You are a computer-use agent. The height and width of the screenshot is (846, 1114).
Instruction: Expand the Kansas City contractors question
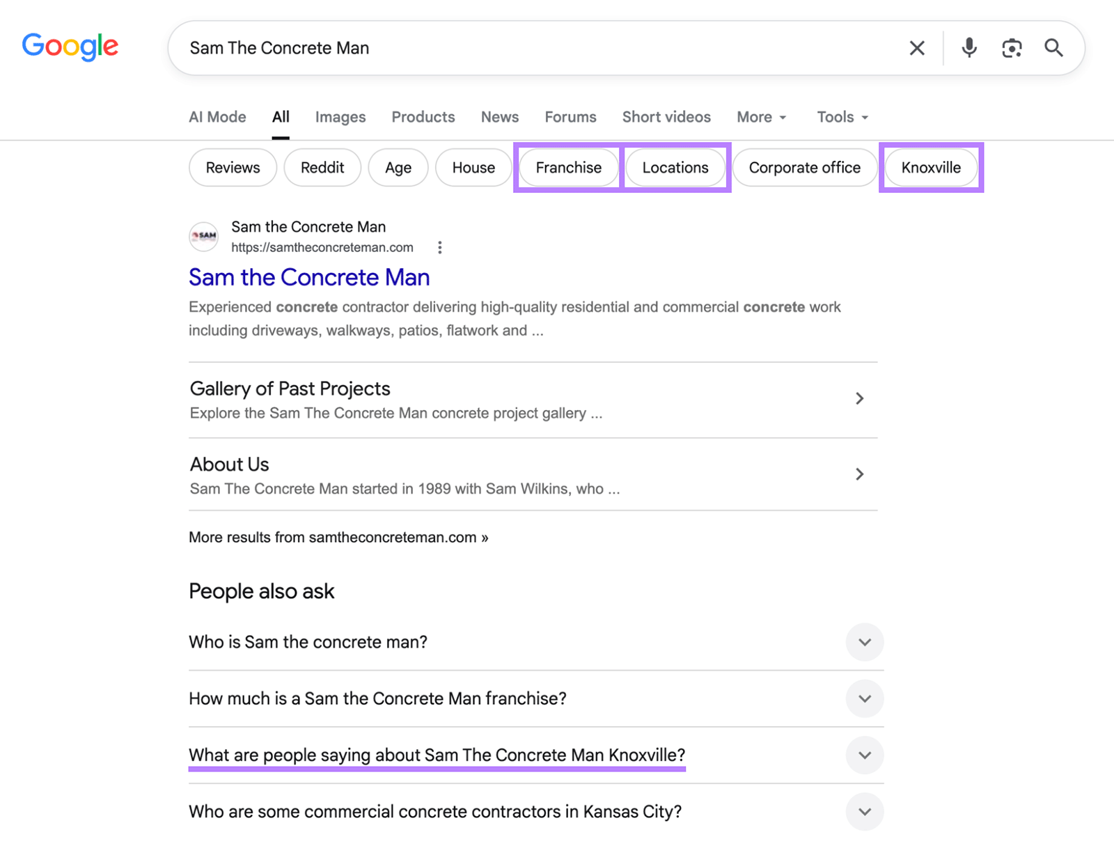click(x=865, y=811)
